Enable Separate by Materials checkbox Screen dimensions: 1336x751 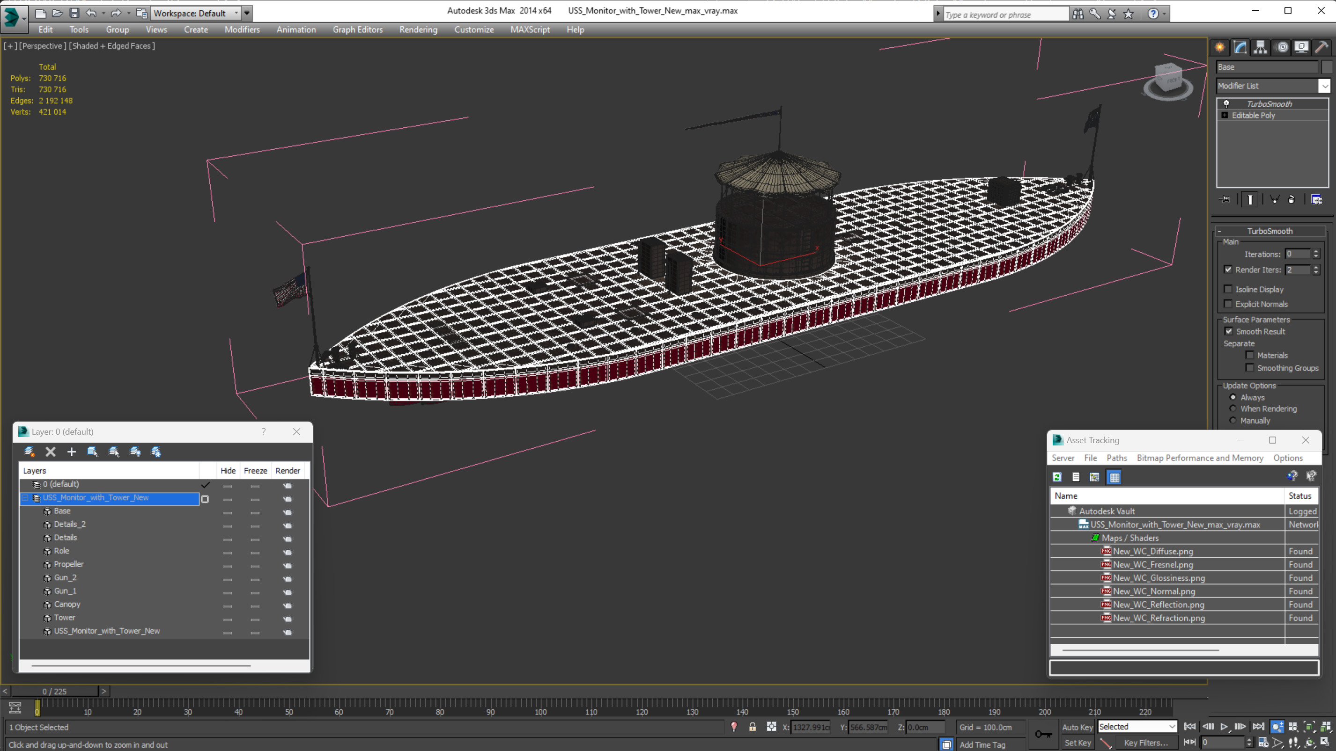pos(1250,355)
